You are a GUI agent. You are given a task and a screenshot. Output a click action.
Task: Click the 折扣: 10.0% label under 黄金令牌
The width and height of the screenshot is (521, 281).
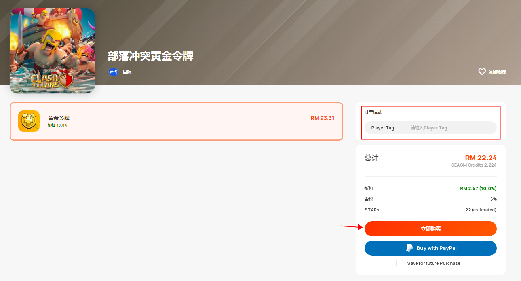[x=58, y=125]
